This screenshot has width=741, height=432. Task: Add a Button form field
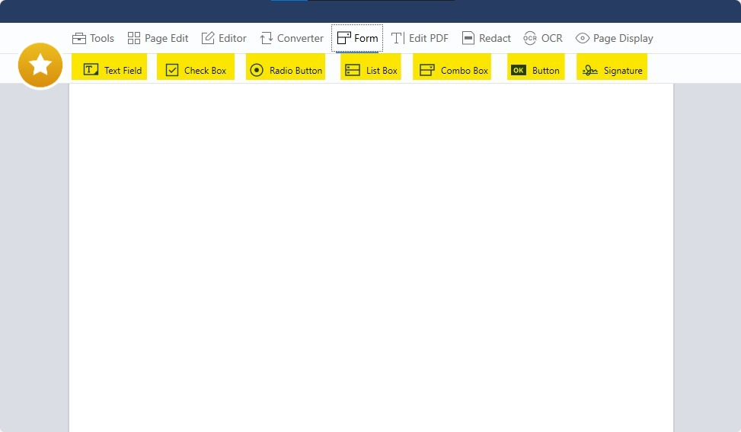pos(536,67)
